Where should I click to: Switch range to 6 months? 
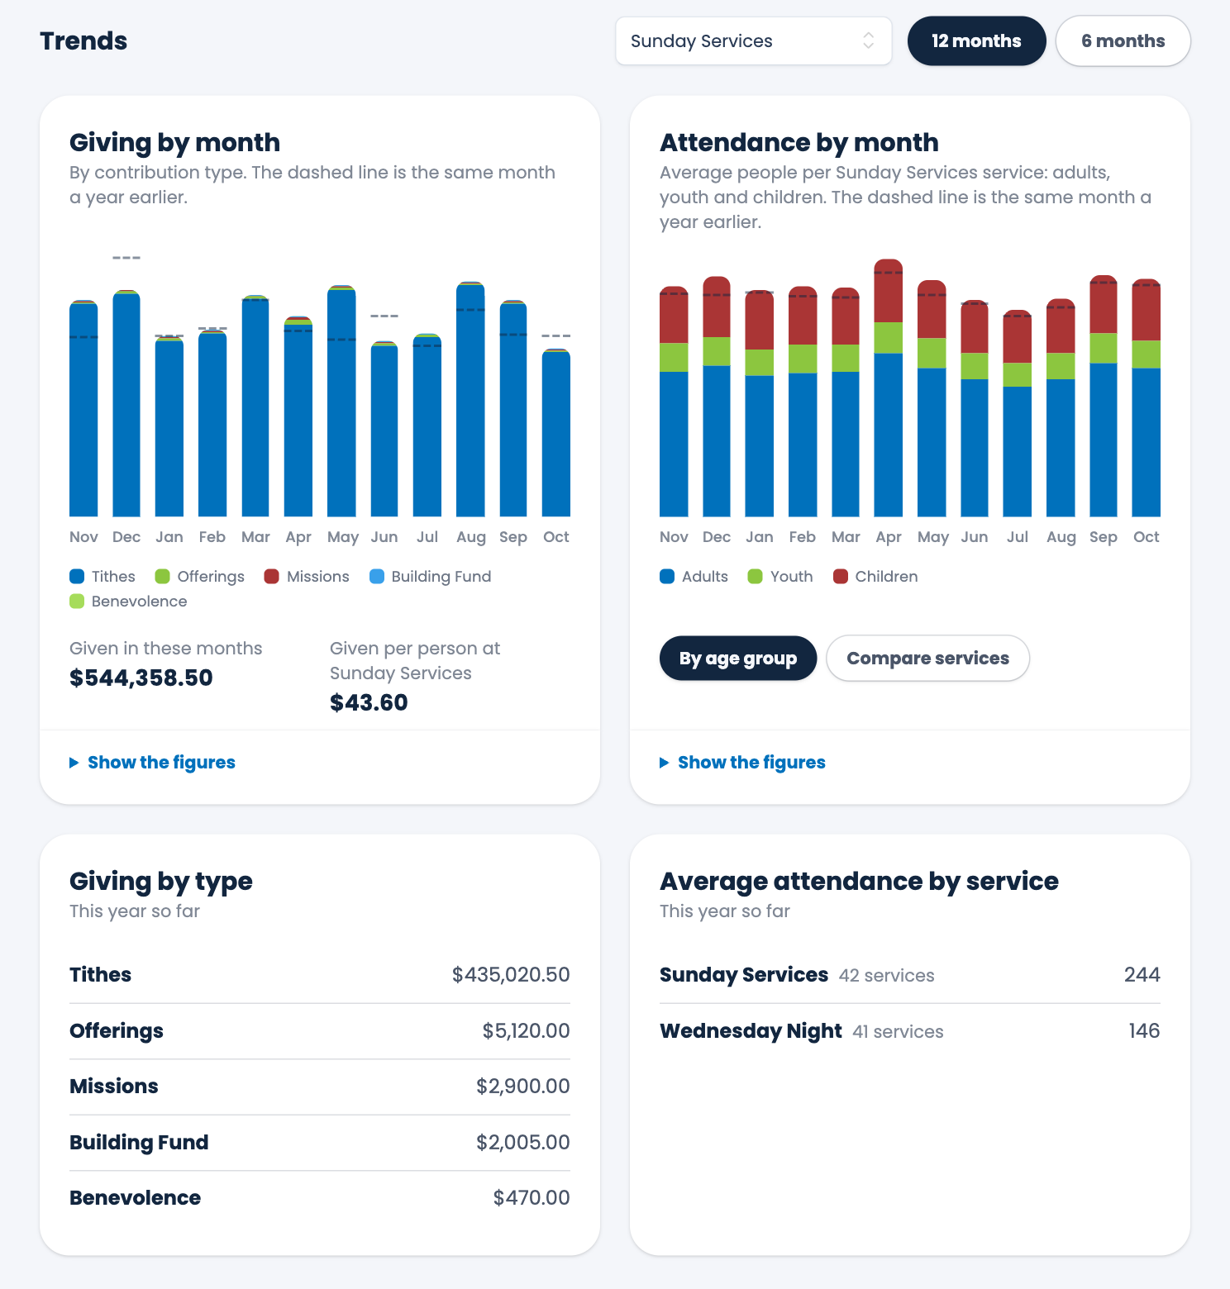tap(1123, 40)
